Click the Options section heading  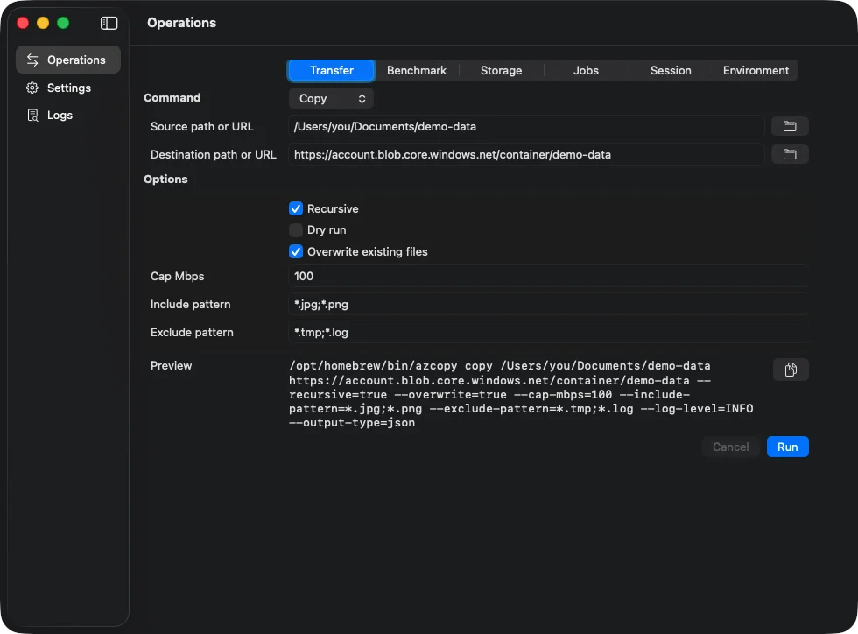coord(165,179)
